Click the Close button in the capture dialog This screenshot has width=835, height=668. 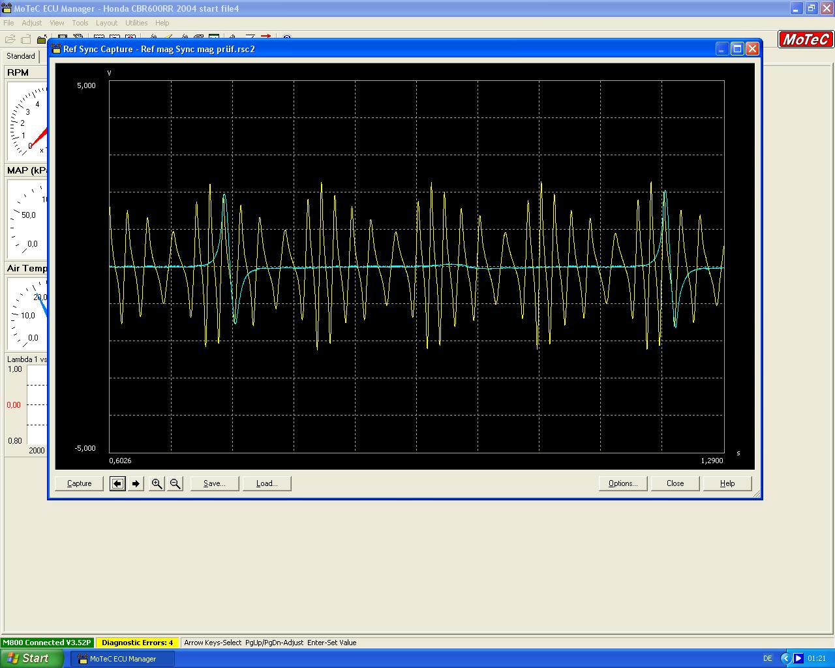[x=675, y=483]
